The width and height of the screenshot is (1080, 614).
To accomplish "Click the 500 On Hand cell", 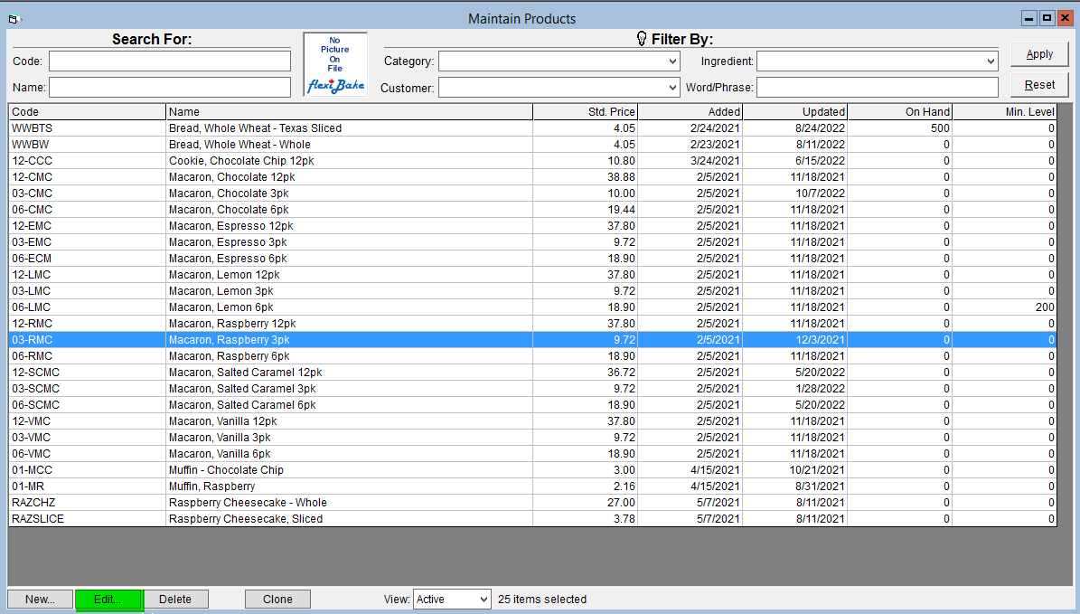I will point(899,128).
